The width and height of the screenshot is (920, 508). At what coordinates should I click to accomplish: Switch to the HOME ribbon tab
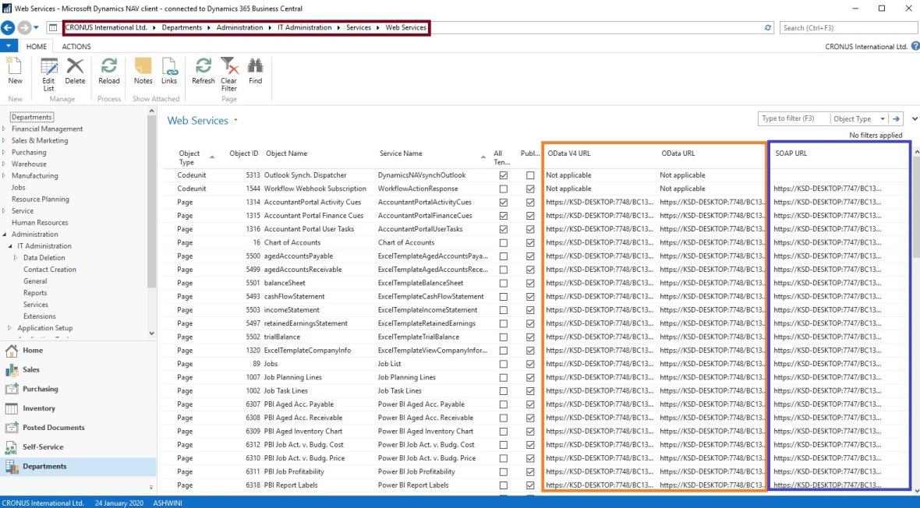point(37,47)
